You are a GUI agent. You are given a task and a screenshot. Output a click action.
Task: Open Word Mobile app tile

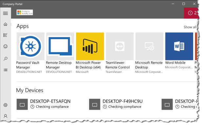click(x=179, y=46)
